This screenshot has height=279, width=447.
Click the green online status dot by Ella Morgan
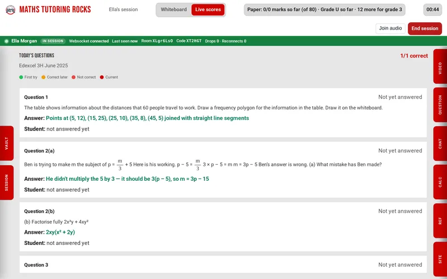[x=7, y=41]
